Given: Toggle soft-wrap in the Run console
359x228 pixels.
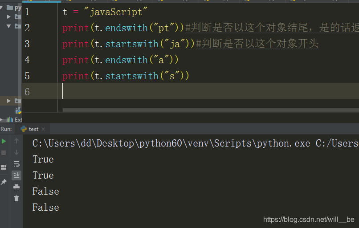Looking at the screenshot, I should [x=16, y=164].
